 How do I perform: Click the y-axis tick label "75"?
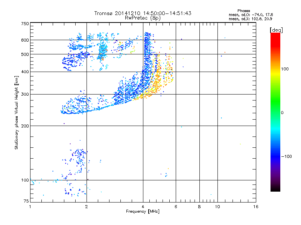(x=26, y=201)
